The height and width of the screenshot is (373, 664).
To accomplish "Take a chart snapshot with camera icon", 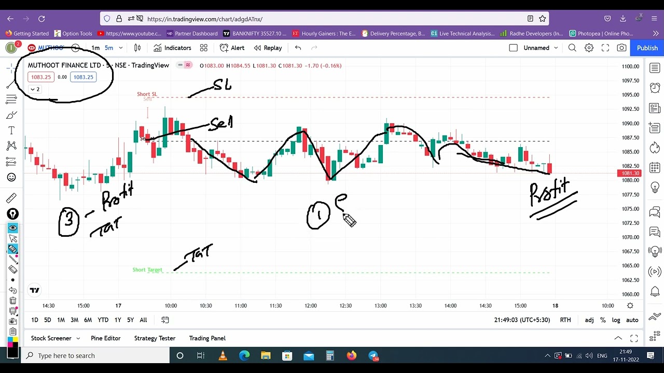I will [x=621, y=48].
